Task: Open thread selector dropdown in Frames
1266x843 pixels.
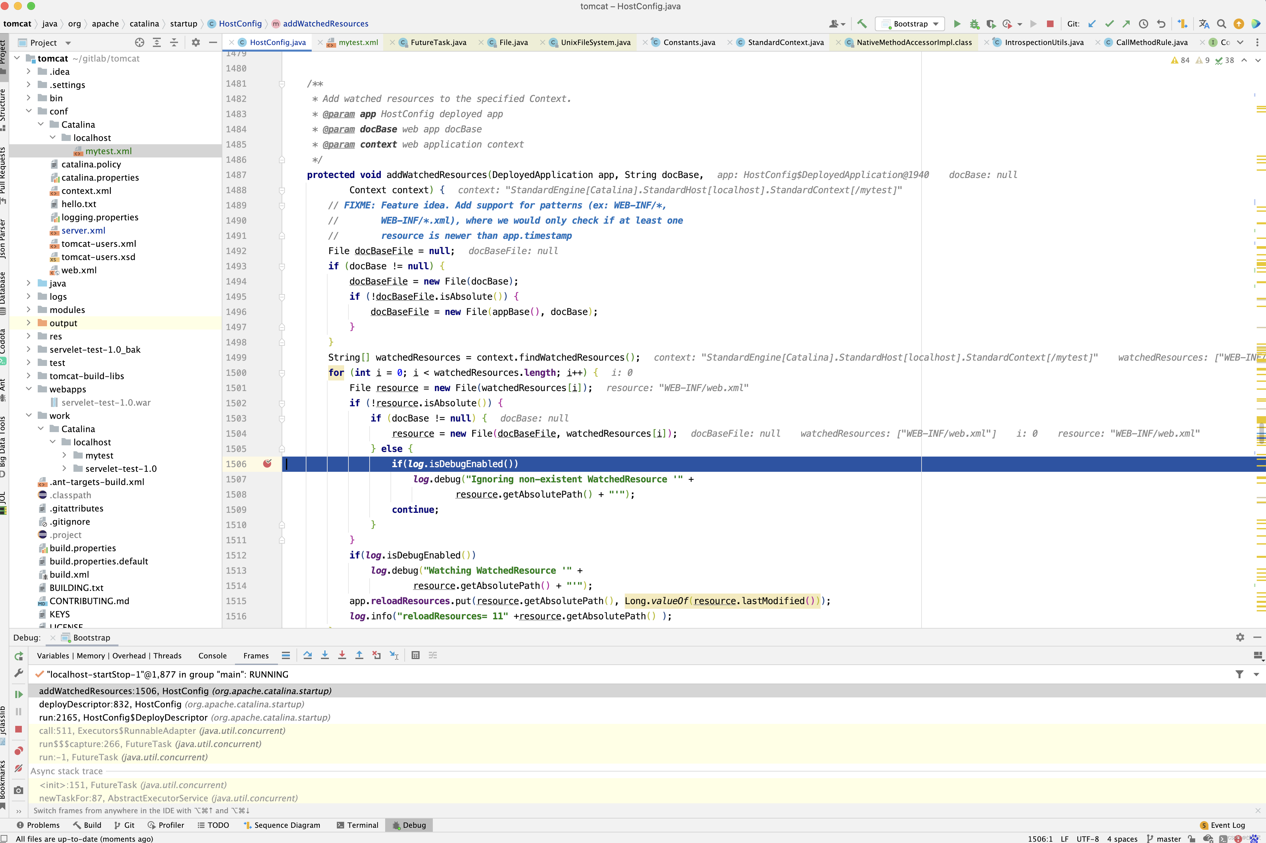Action: click(1256, 674)
